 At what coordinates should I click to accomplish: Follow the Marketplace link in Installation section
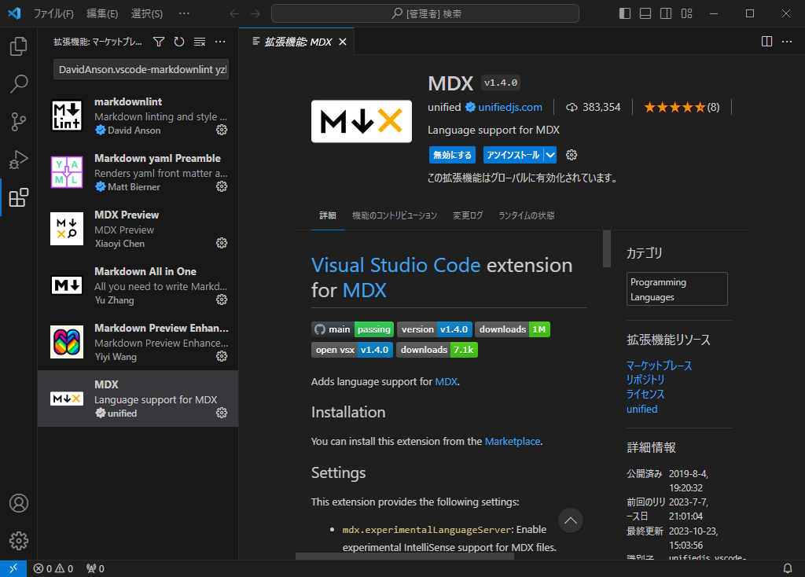click(513, 442)
